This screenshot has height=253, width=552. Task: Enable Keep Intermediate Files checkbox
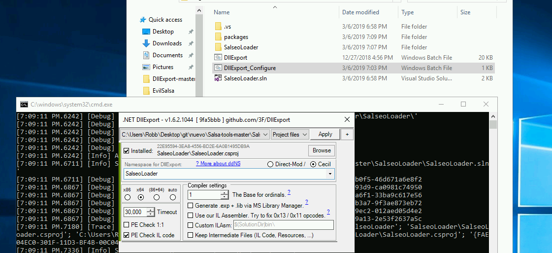(191, 235)
